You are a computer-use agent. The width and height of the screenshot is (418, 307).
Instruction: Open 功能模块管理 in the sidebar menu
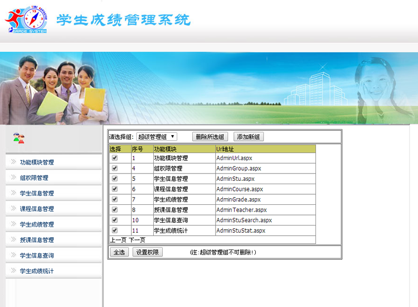tap(37, 162)
